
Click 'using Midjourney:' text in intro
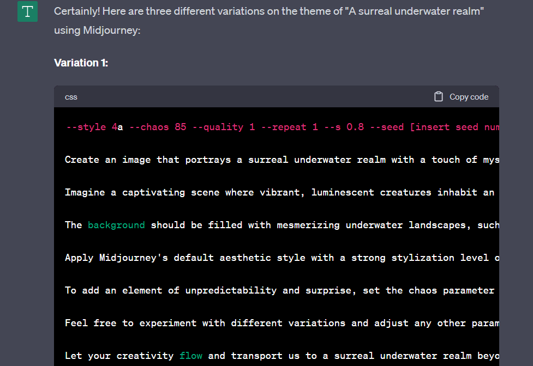97,30
